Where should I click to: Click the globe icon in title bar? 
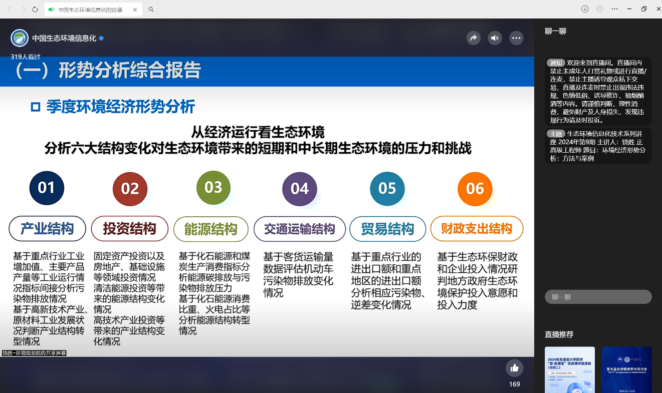coord(600,9)
